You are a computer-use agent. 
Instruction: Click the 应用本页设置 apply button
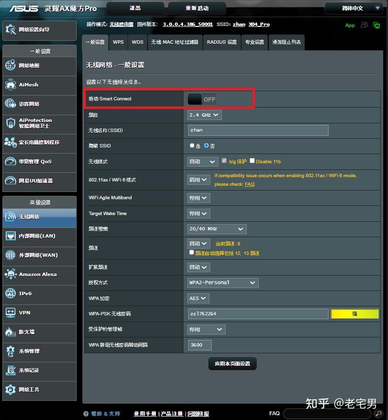click(232, 363)
